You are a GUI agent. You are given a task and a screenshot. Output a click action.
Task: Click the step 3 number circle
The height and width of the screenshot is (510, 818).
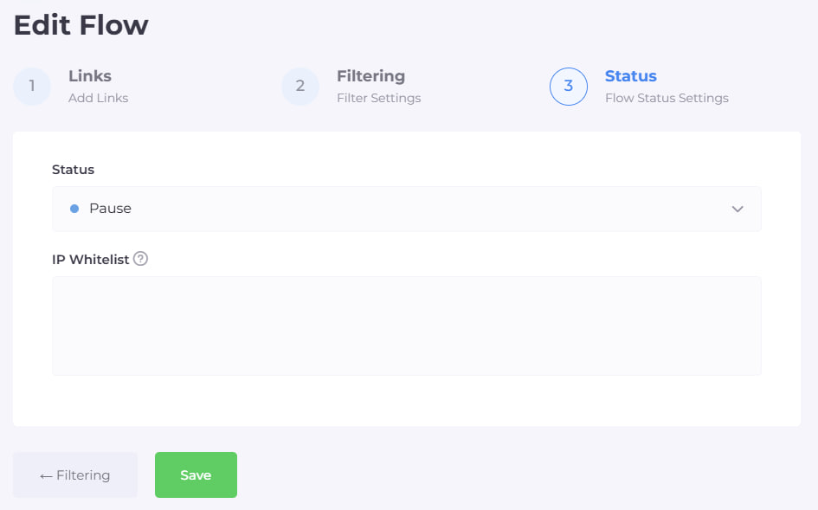coord(569,87)
